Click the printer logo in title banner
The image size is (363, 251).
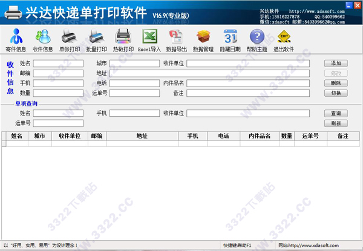coord(13,13)
